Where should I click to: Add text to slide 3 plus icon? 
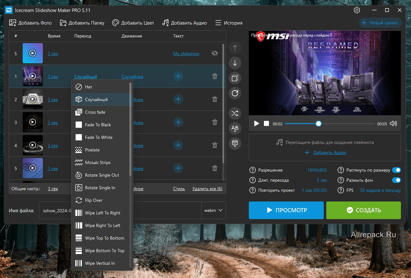tap(178, 122)
